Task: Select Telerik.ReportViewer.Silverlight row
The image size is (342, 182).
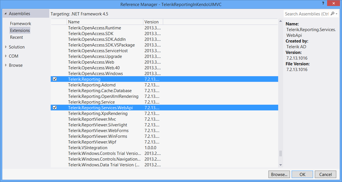Action: click(x=164, y=125)
